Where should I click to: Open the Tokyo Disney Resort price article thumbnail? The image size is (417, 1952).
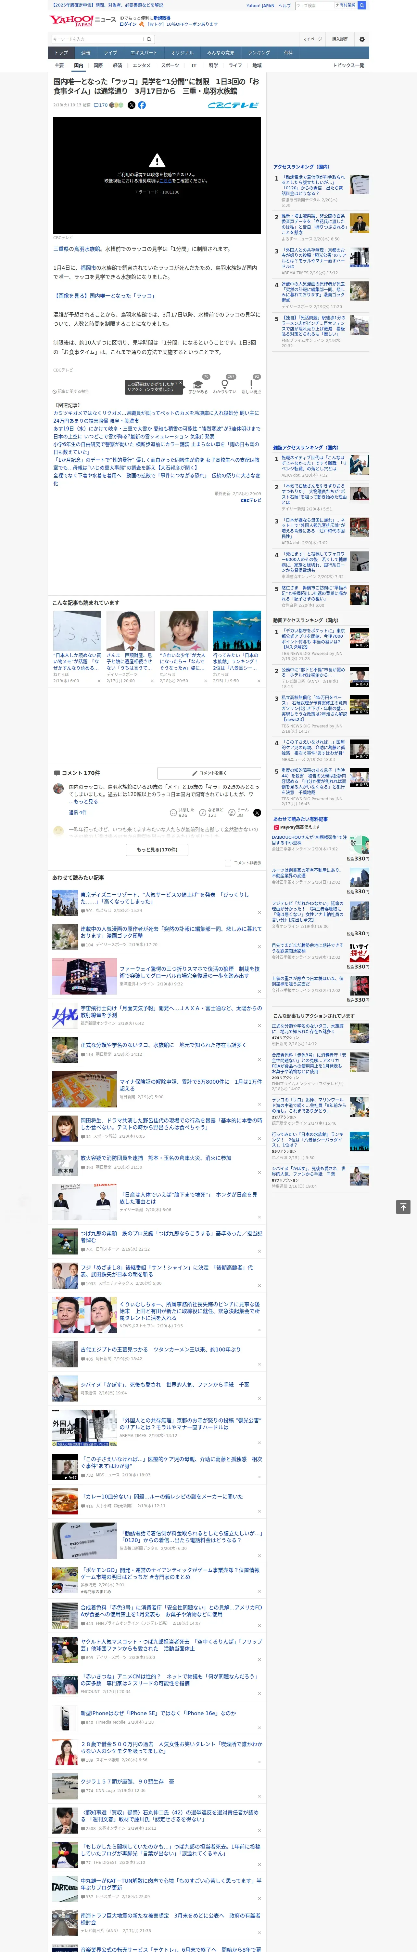[x=64, y=902]
